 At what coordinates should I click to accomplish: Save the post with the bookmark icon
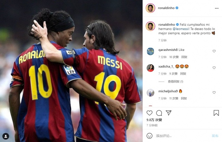[216, 113]
